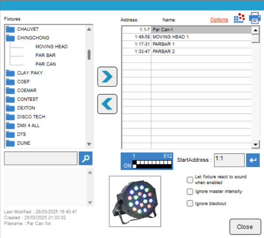Collapse the CHINGCHONG fixture folder
This screenshot has width=264, height=238.
click(x=10, y=38)
